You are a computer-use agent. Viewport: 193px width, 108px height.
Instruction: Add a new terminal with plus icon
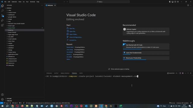(x=176, y=73)
